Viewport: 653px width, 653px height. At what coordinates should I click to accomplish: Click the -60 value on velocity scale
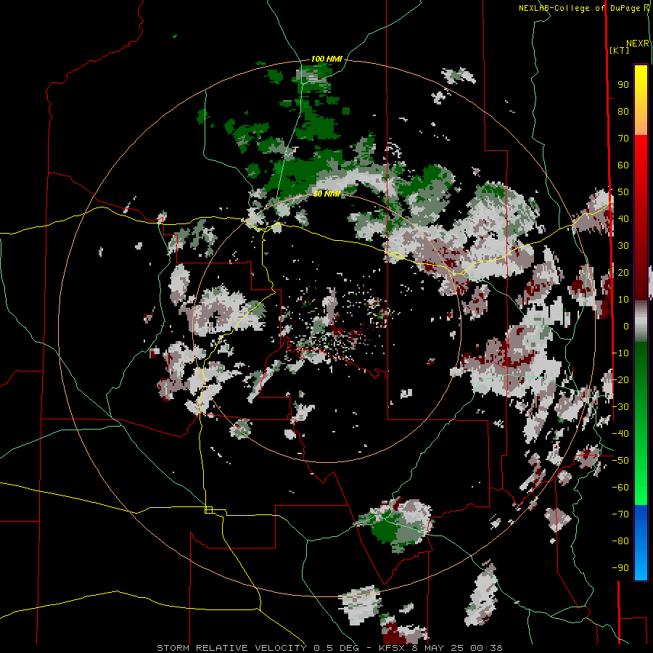(x=620, y=488)
